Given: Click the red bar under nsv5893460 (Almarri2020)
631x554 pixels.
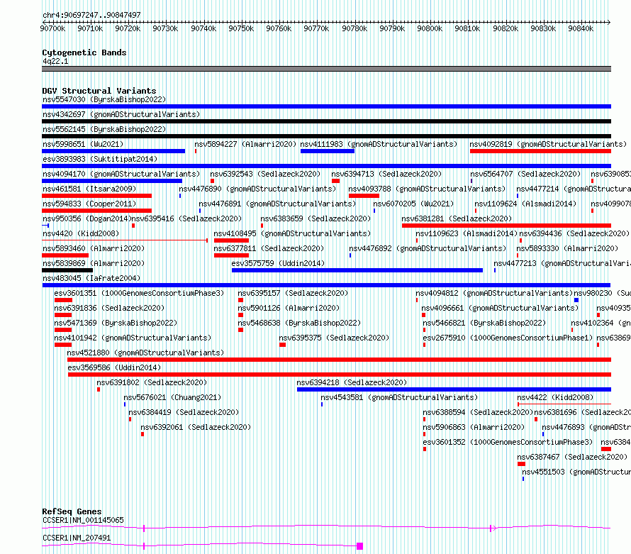Looking at the screenshot, I should click(x=65, y=255).
